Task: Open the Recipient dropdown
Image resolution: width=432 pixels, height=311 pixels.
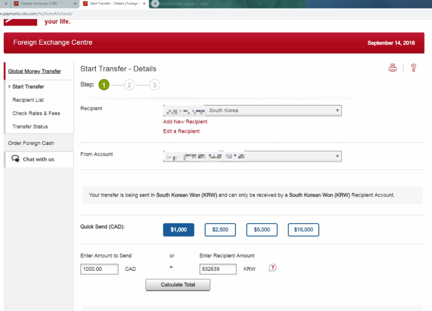Action: click(x=252, y=111)
